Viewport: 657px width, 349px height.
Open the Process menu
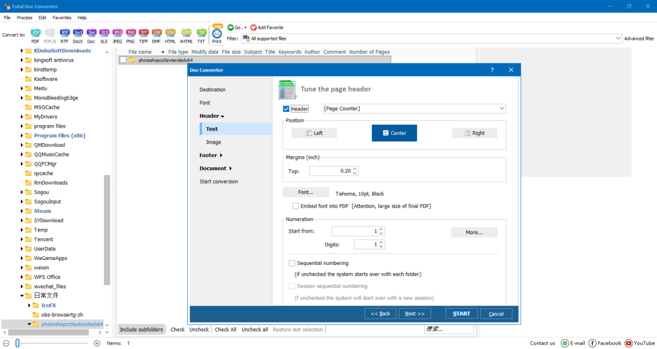24,17
